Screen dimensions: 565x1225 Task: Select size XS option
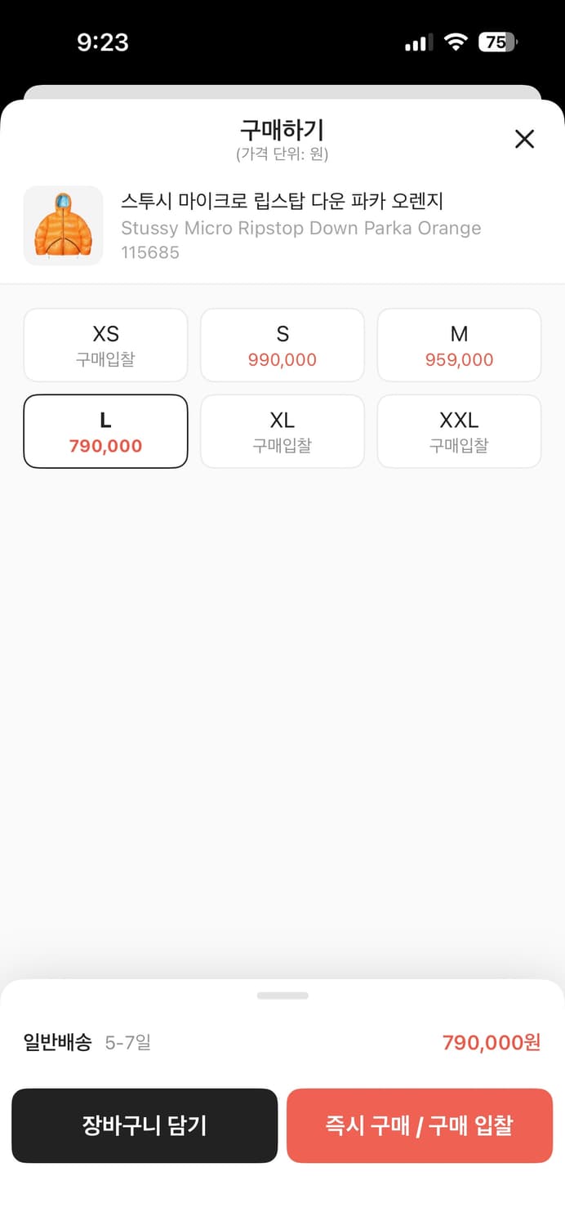coord(105,345)
